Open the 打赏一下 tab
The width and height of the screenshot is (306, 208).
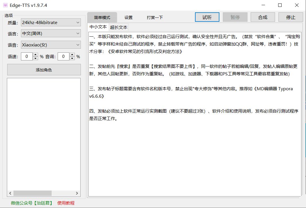[x=155, y=17]
